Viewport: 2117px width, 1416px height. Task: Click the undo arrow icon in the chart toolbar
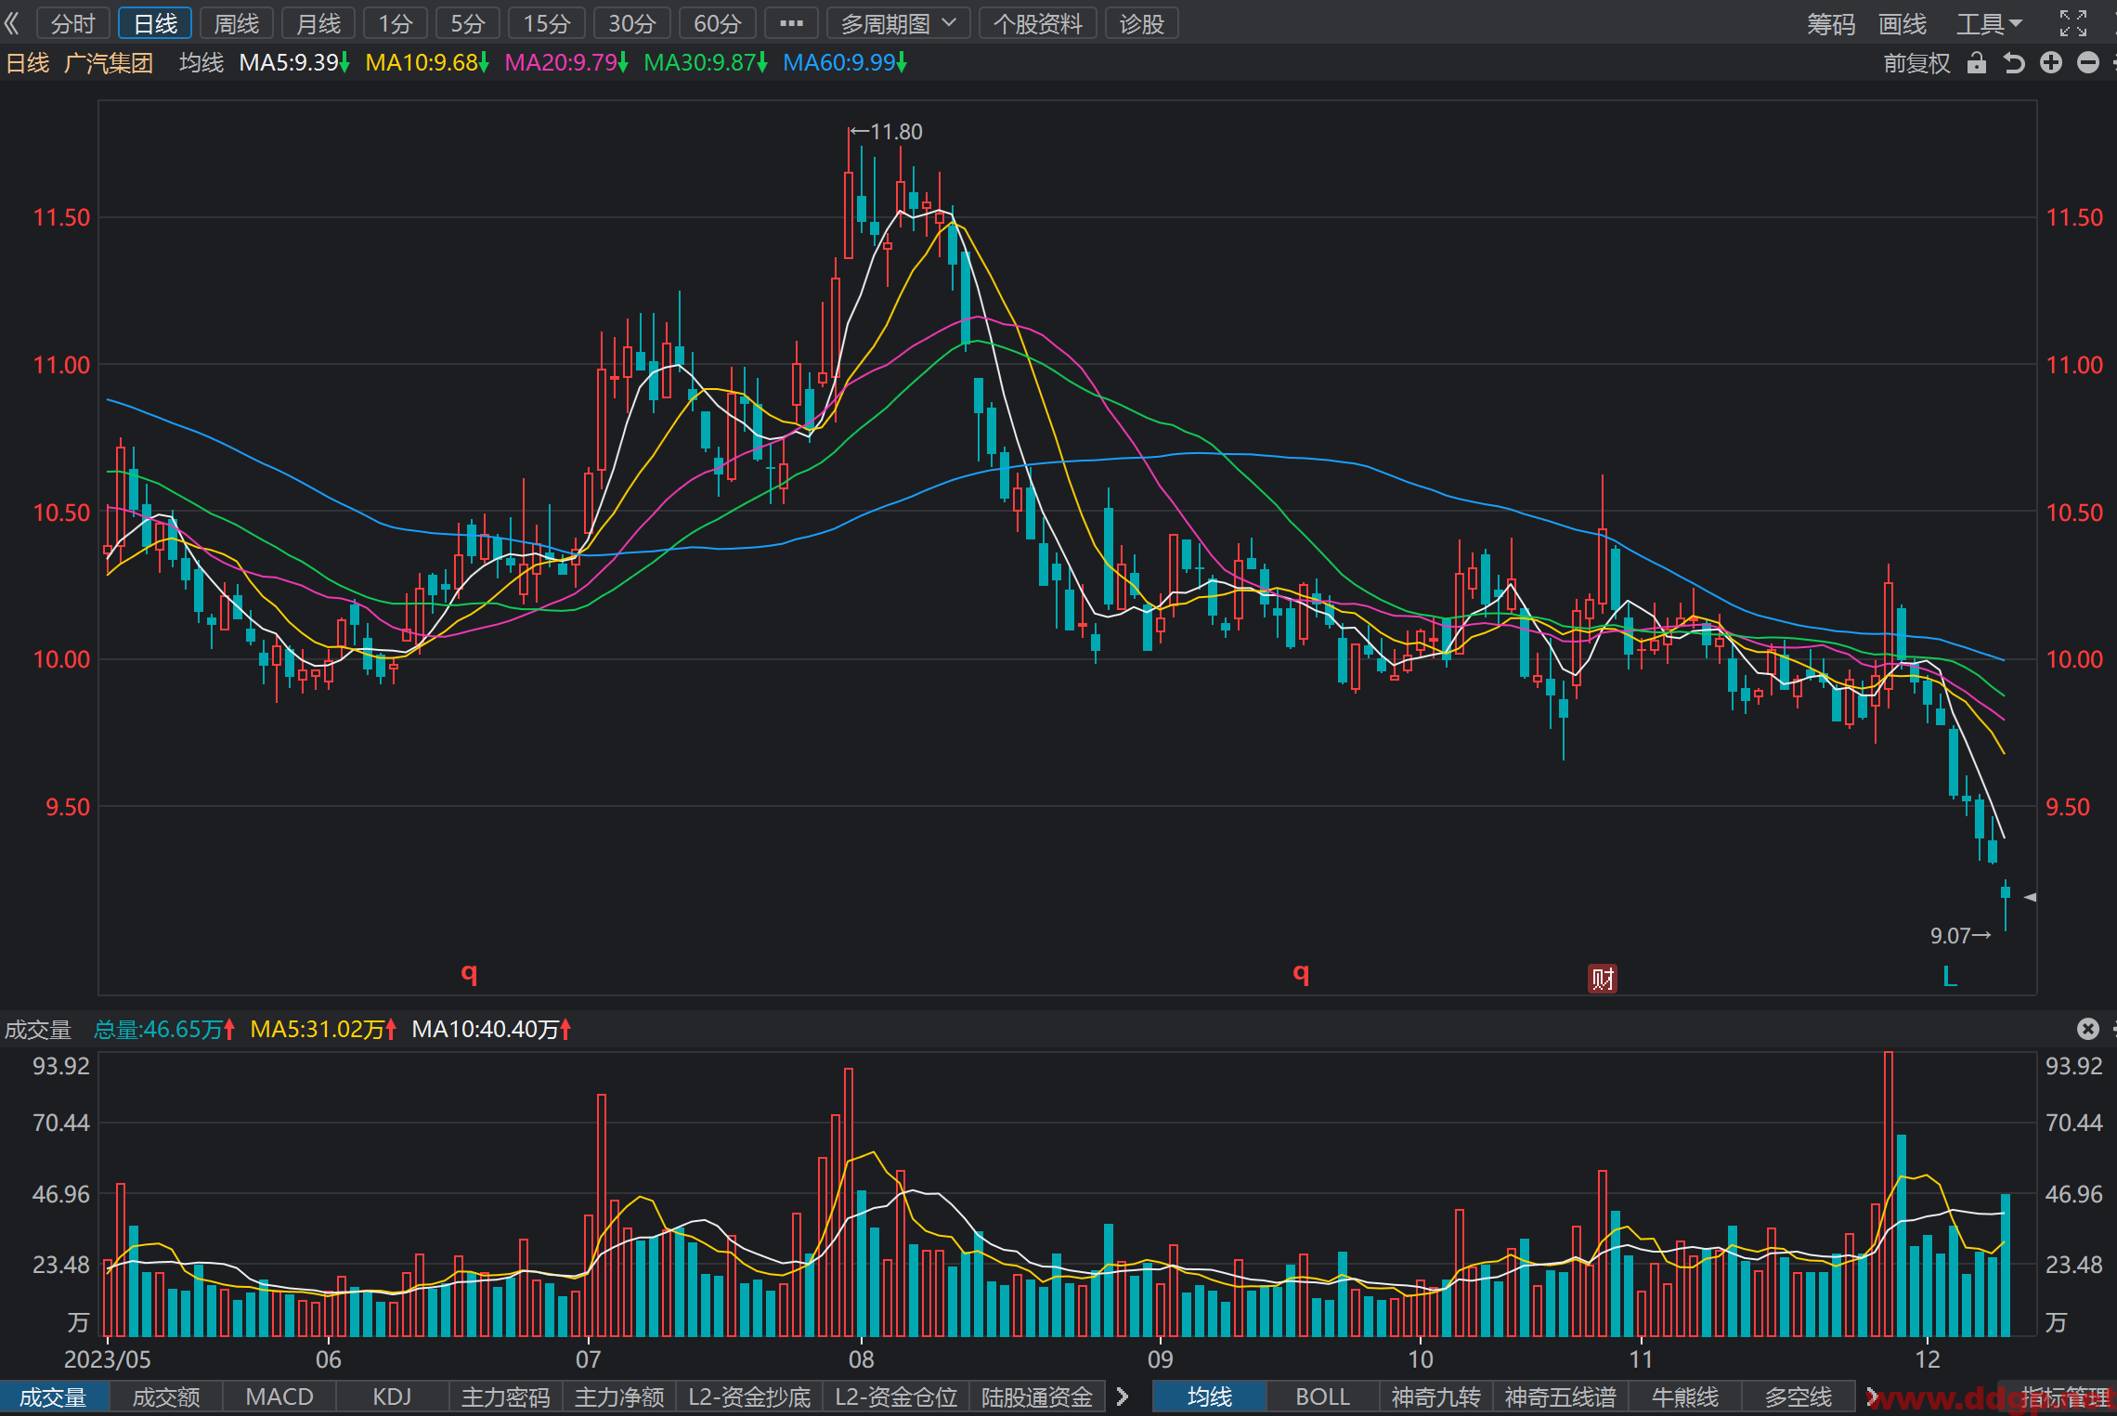[2013, 63]
